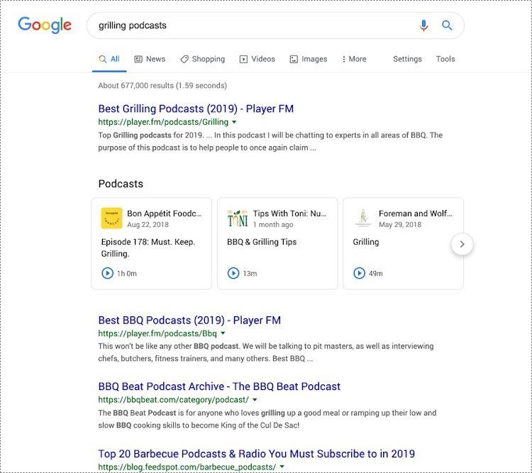
Task: Open Tips With Toni podcast title
Action: (289, 213)
